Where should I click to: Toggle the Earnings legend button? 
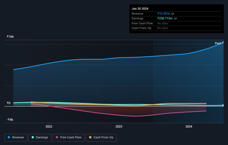[x=40, y=138]
